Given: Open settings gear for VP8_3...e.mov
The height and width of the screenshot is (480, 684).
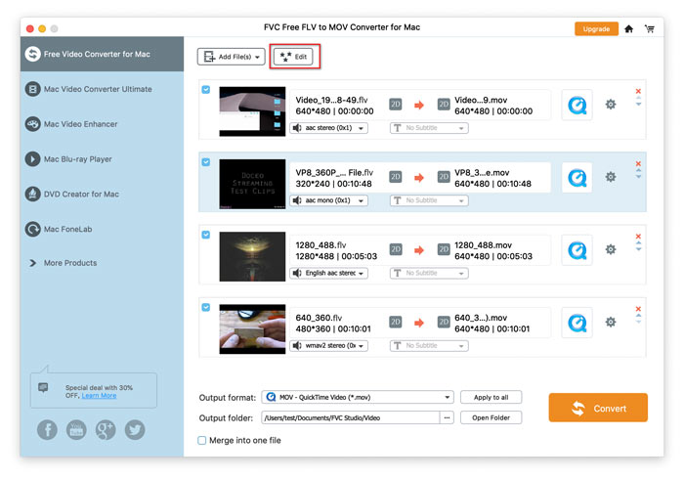Looking at the screenshot, I should (x=611, y=177).
